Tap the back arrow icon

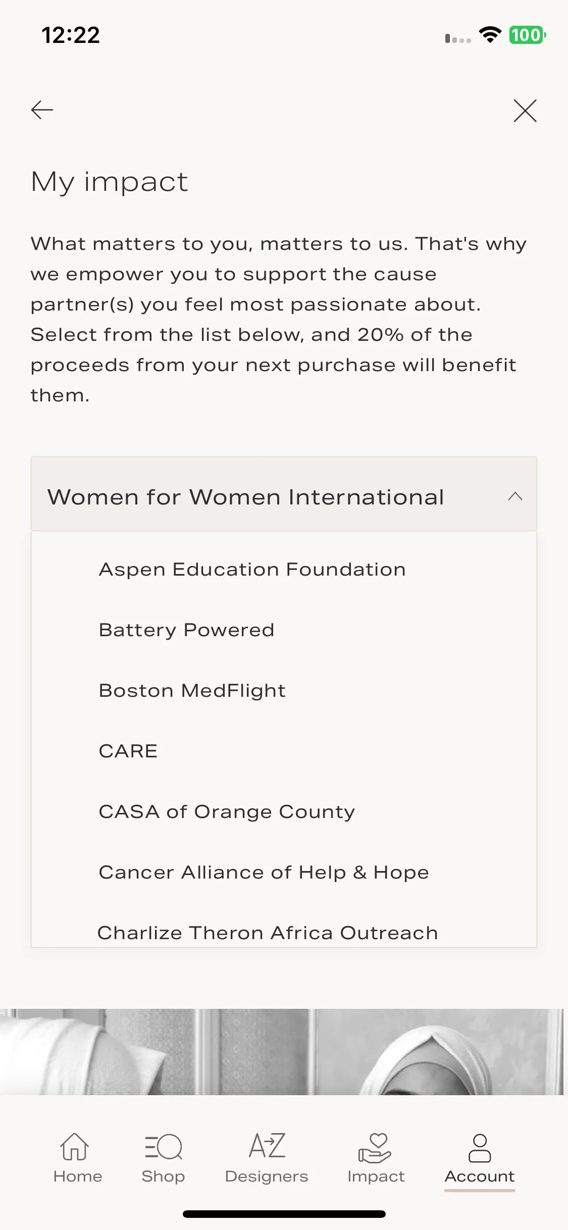pos(42,110)
